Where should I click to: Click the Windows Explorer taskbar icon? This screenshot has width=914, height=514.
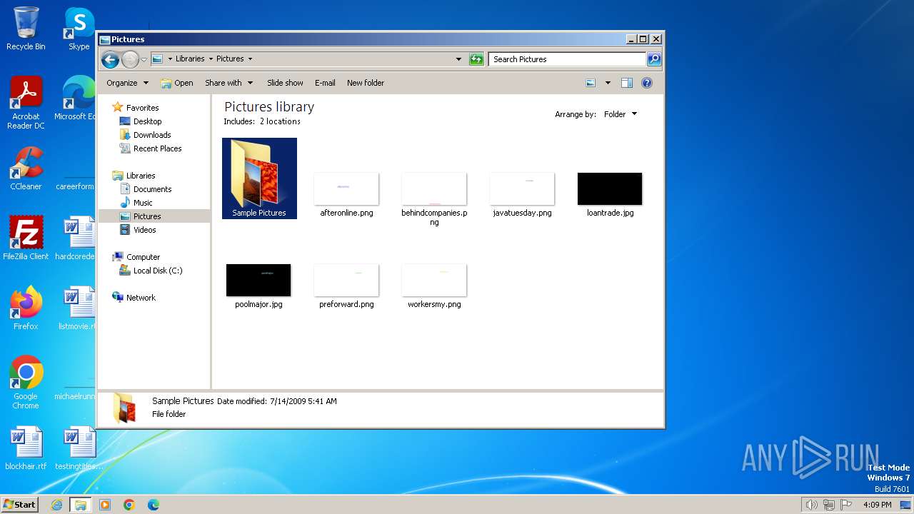pos(81,505)
